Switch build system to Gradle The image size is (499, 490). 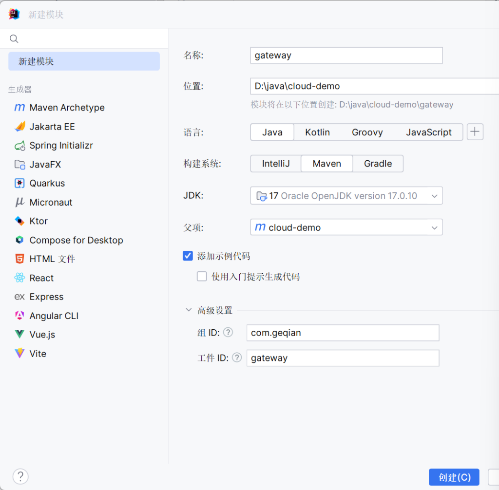pyautogui.click(x=378, y=164)
